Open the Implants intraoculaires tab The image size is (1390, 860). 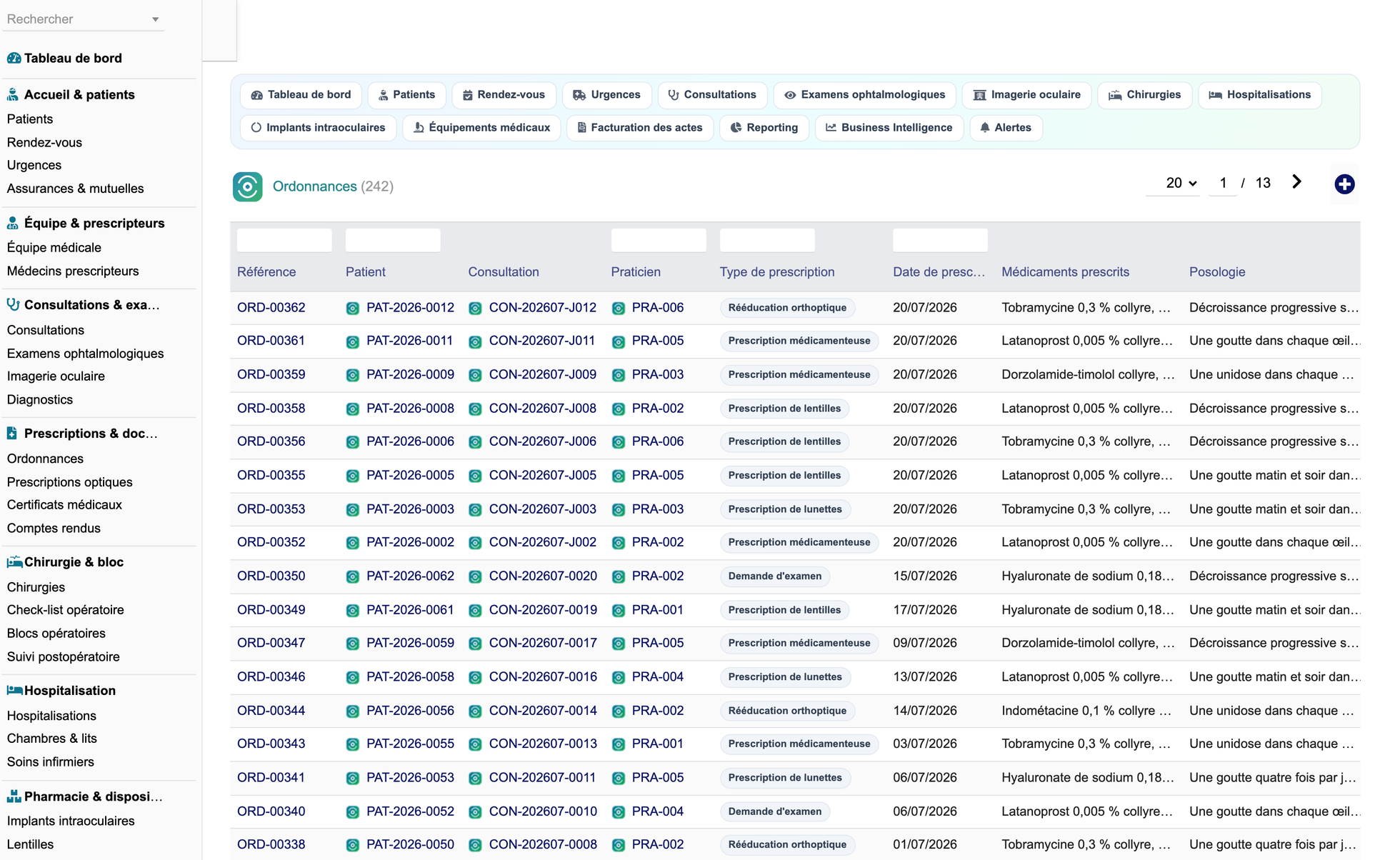click(x=319, y=128)
